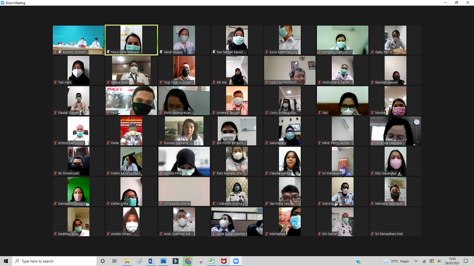The image size is (474, 266).
Task: Open the weather widget showing 31°C Hujan
Action: click(396, 261)
